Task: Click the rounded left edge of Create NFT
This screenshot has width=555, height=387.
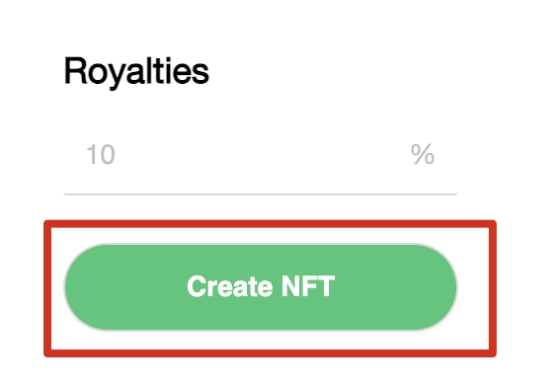Action: coord(76,287)
